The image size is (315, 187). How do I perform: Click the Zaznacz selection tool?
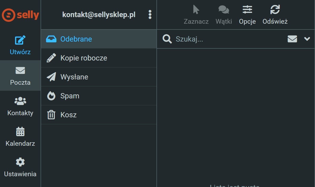coord(196,15)
